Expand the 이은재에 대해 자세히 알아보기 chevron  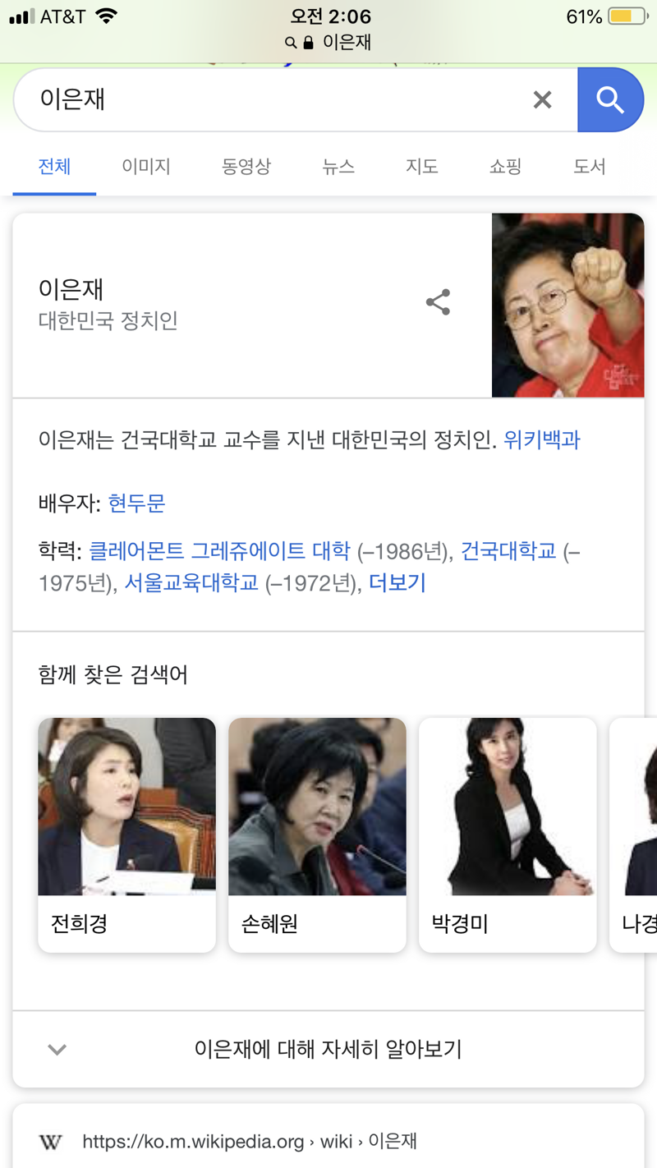(x=57, y=1049)
